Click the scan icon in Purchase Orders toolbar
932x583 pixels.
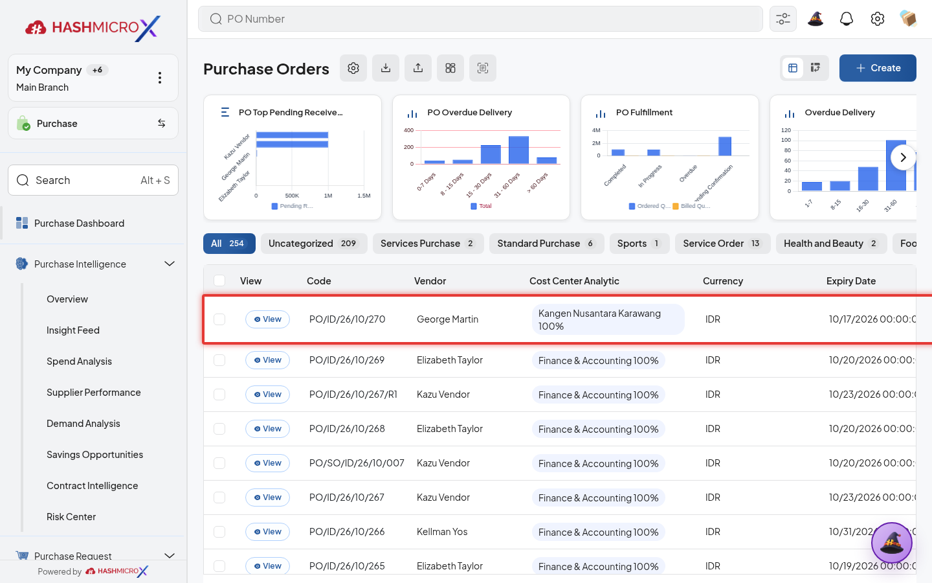coord(483,68)
